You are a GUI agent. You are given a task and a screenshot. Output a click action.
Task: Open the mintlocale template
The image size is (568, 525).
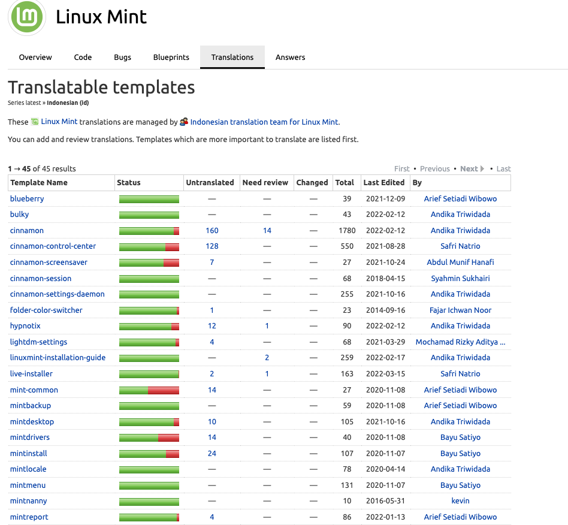[x=28, y=469]
